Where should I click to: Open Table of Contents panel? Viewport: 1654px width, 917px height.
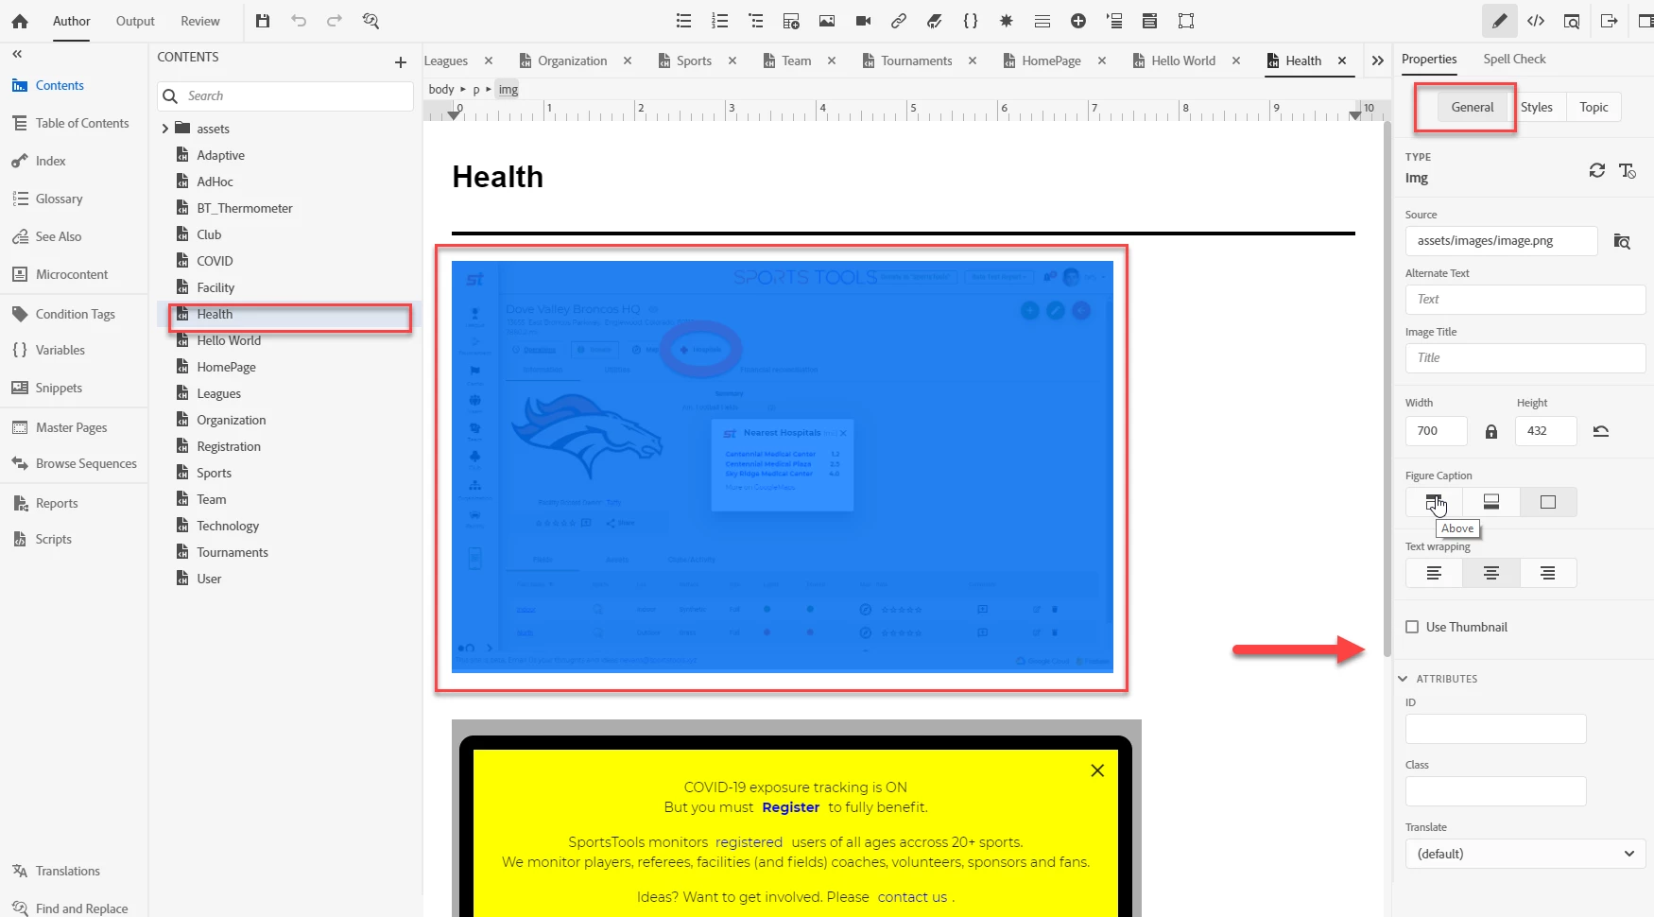pyautogui.click(x=81, y=123)
